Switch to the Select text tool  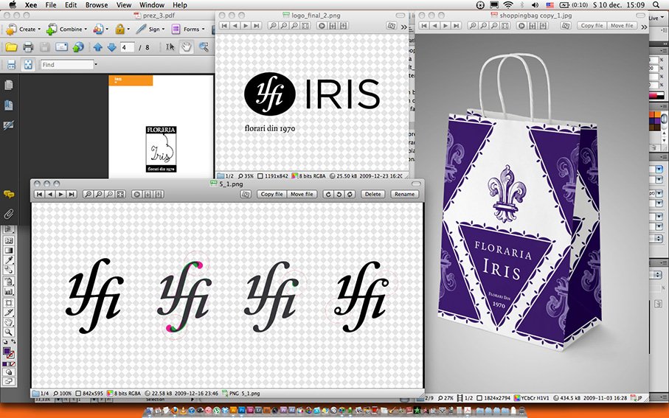coord(168,47)
